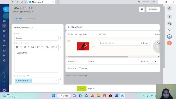Show more editor toolbar tools
176x99 pixels.
(x=56, y=47)
